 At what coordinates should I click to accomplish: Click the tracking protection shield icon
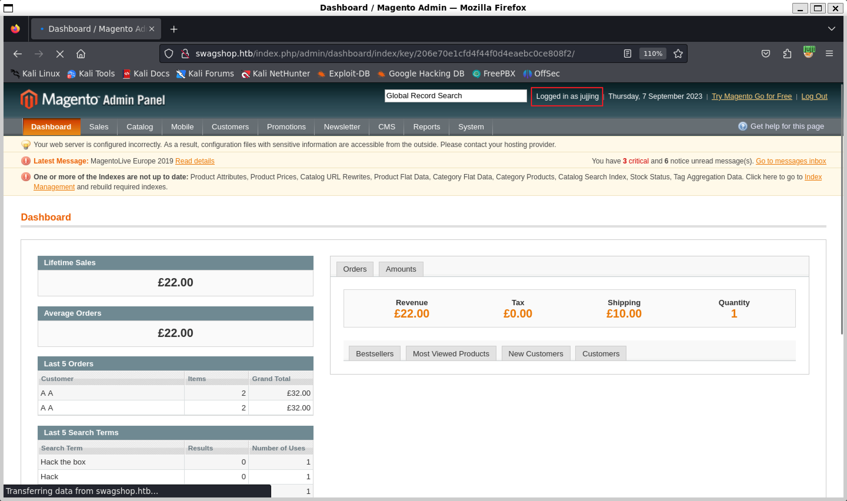(x=169, y=53)
